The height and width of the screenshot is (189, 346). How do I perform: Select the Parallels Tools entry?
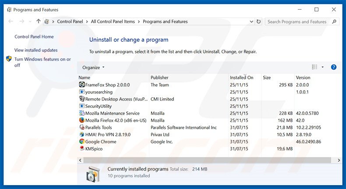pos(99,127)
